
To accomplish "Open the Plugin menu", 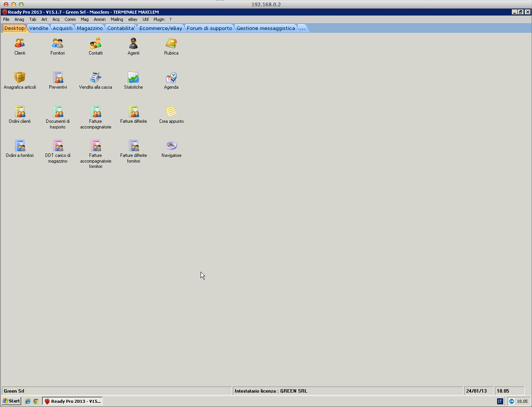I will [159, 19].
